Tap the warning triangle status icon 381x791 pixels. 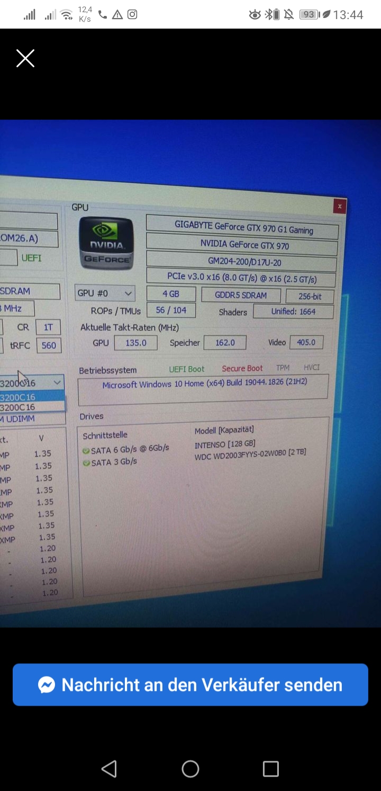click(x=117, y=14)
